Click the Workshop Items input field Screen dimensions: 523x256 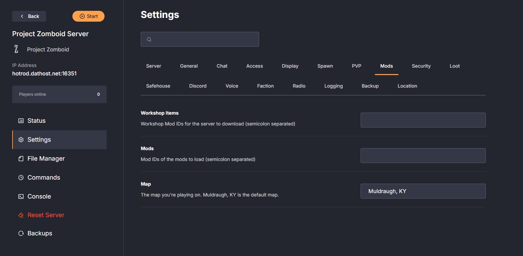pyautogui.click(x=423, y=120)
